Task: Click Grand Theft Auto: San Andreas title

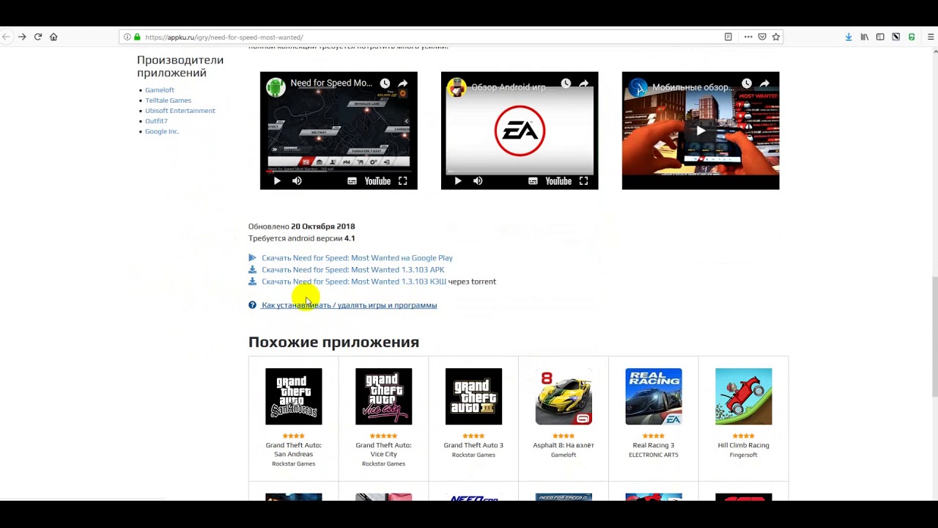Action: tap(293, 450)
